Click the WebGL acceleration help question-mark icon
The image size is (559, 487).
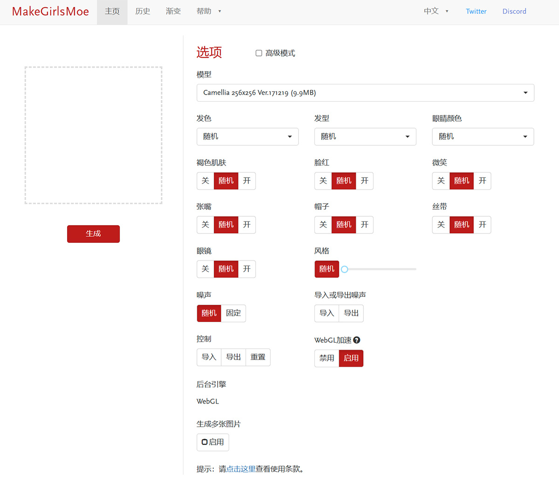pyautogui.click(x=357, y=340)
